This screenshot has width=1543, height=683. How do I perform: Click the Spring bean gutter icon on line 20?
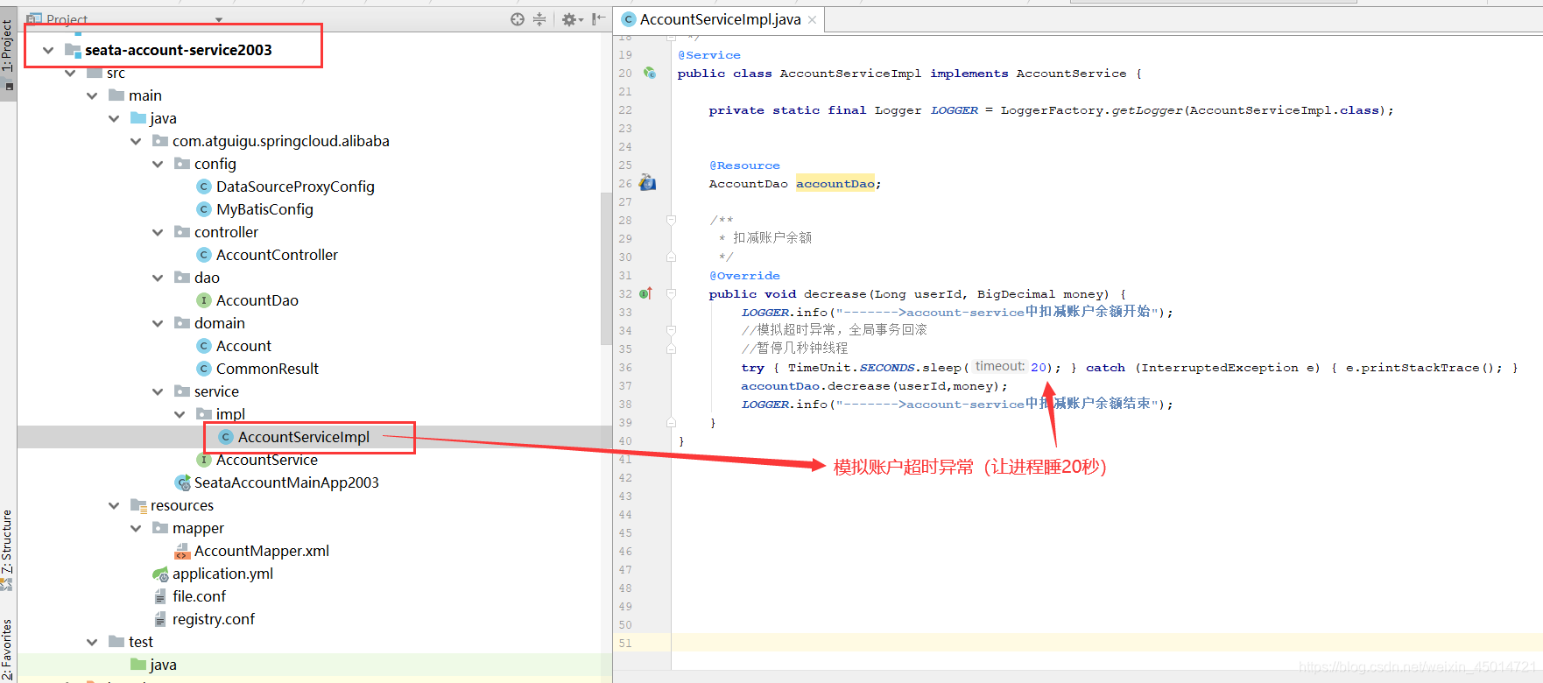pyautogui.click(x=649, y=73)
